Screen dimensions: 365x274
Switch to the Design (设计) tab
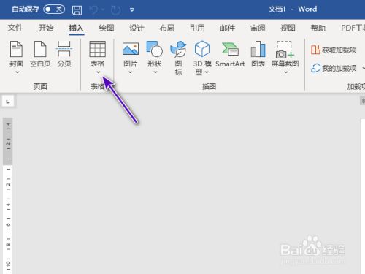pos(137,28)
